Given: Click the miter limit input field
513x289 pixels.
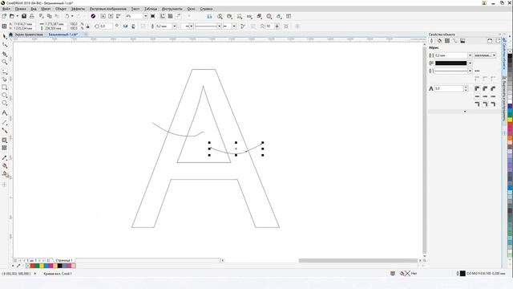Looking at the screenshot, I should click(449, 88).
